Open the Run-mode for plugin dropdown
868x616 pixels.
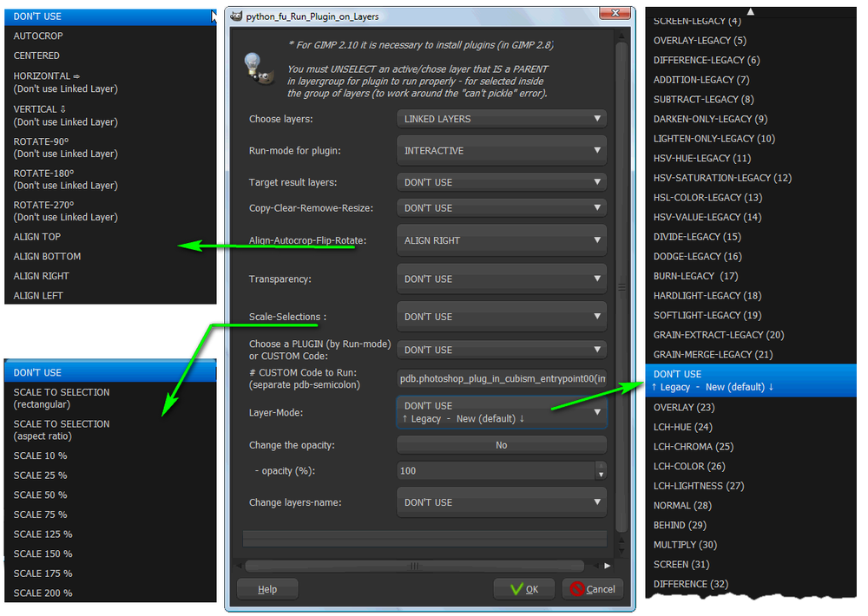(502, 151)
